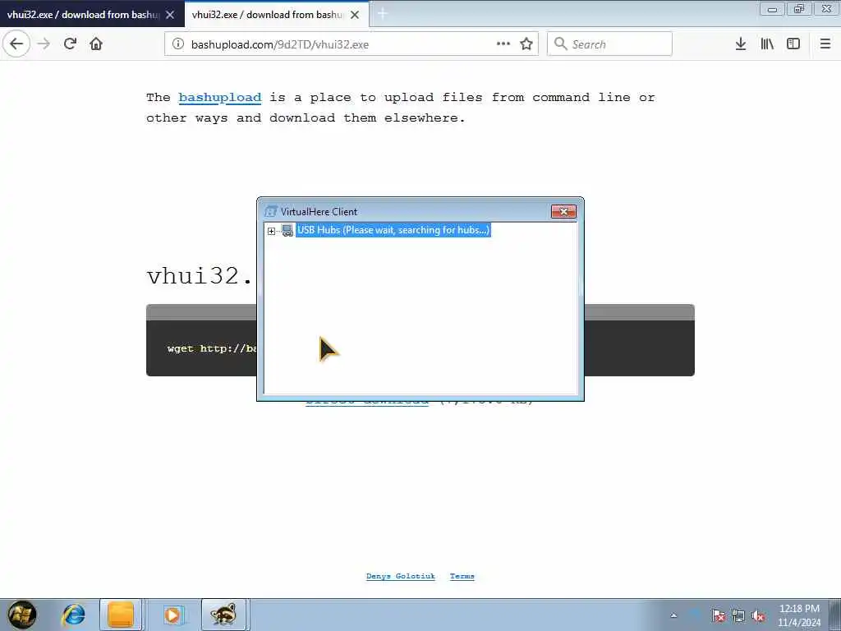
Task: Close the VirtualHere Client window
Action: [x=563, y=211]
